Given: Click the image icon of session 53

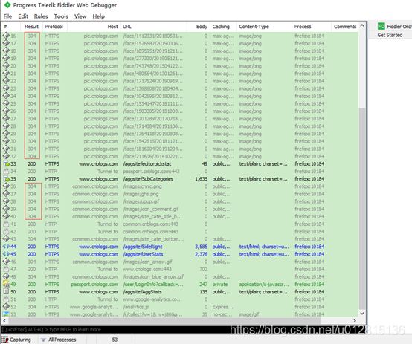Looking at the screenshot, I should (x=6, y=314).
